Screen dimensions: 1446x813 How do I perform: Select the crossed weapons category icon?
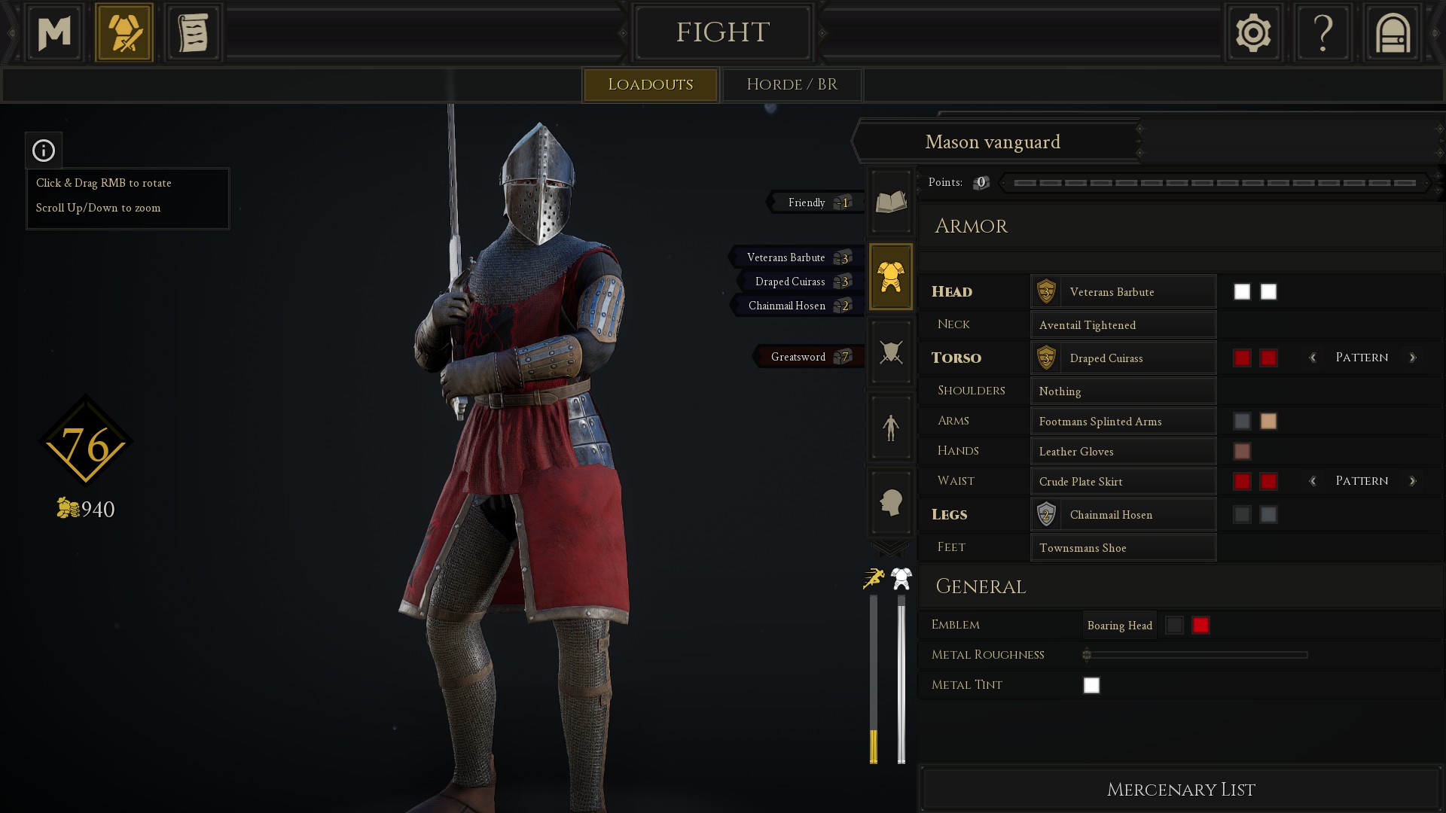(891, 352)
